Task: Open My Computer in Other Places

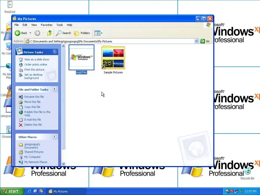Action: [32, 157]
